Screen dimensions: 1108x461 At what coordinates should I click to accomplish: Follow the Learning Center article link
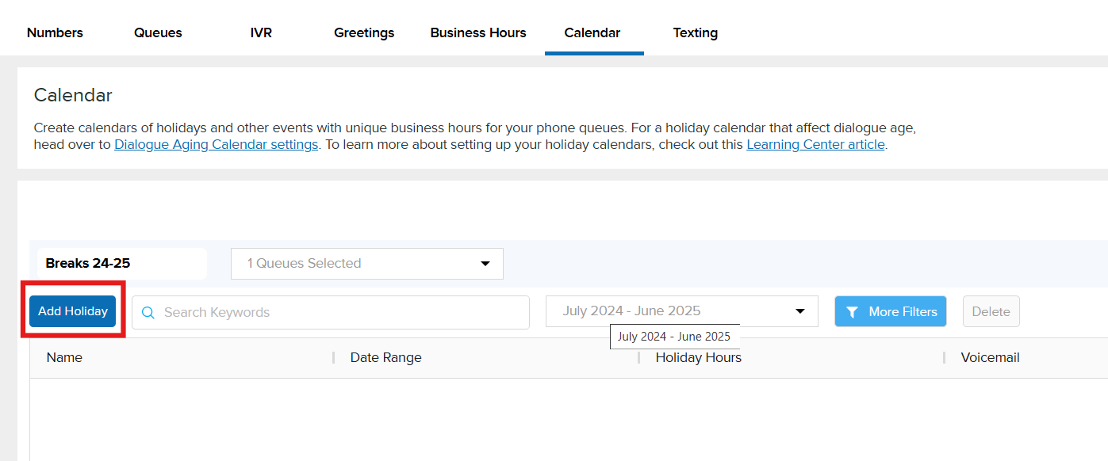(x=815, y=145)
